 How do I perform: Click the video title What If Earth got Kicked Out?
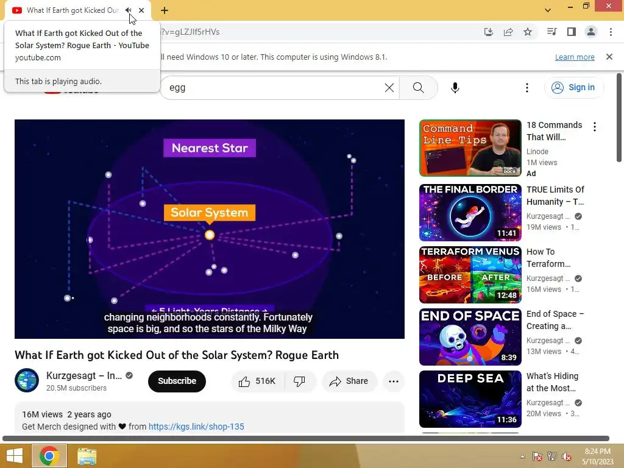point(177,355)
